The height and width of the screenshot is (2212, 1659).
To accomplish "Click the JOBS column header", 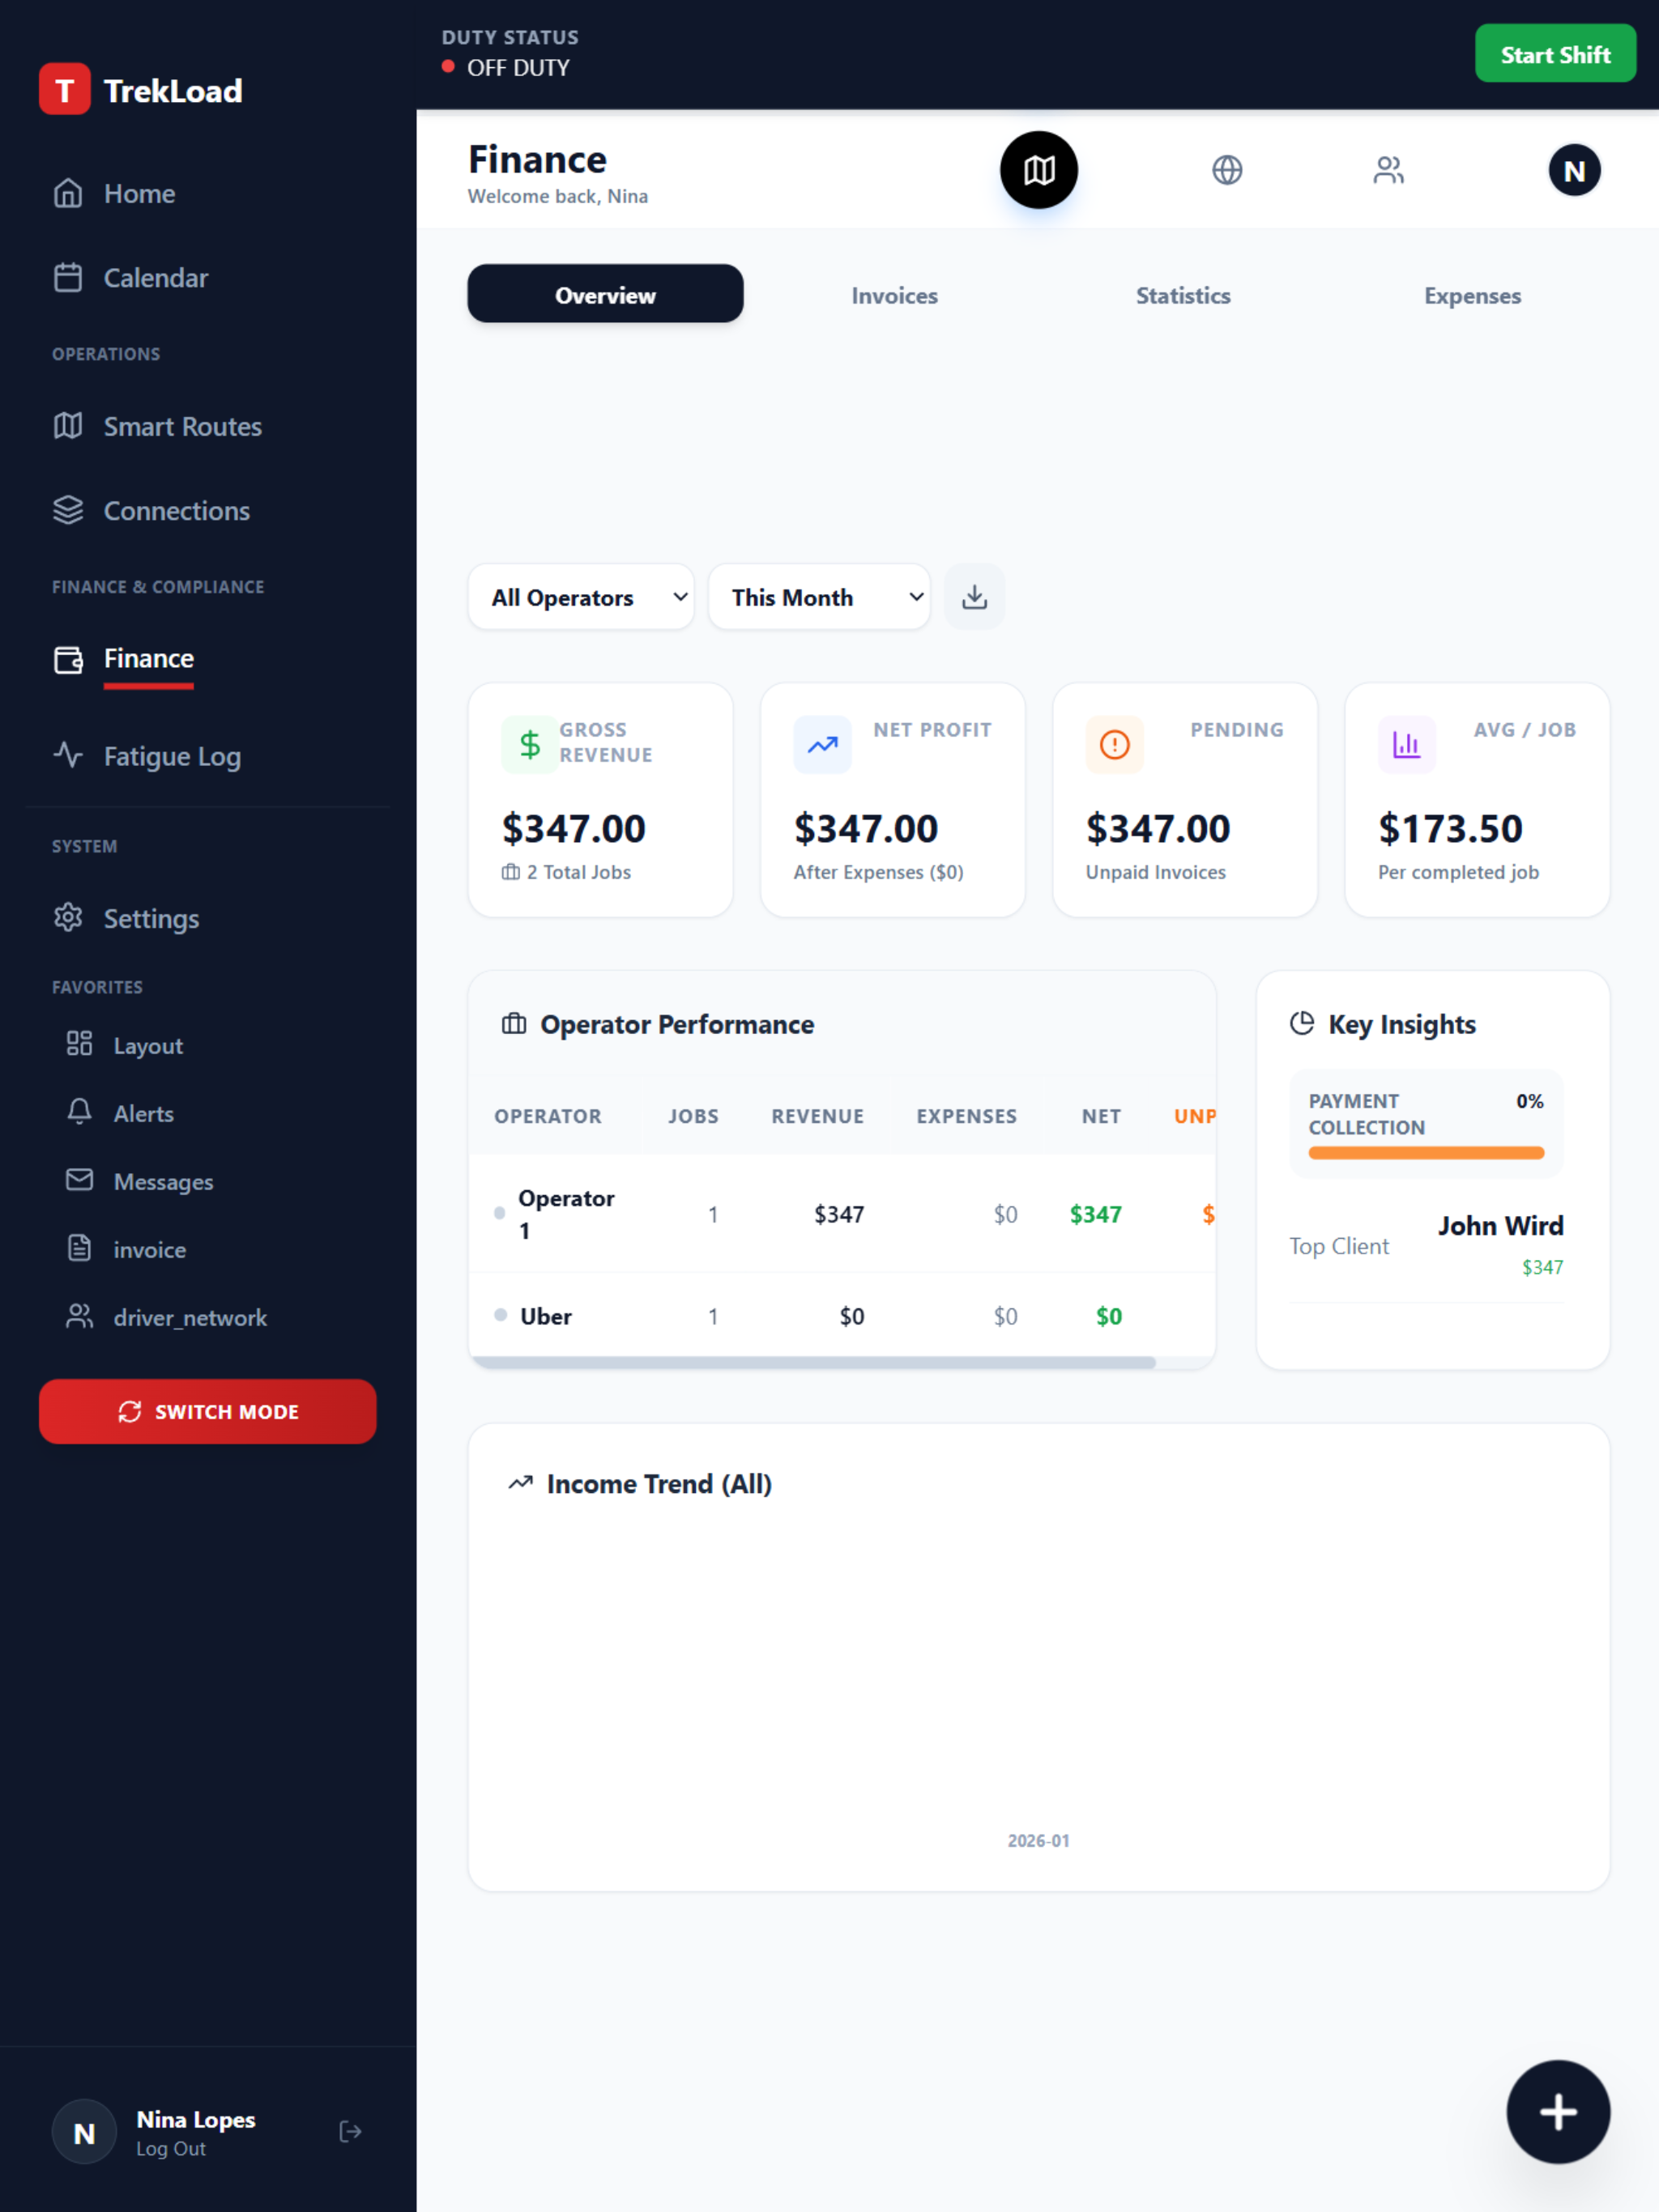I will point(693,1116).
